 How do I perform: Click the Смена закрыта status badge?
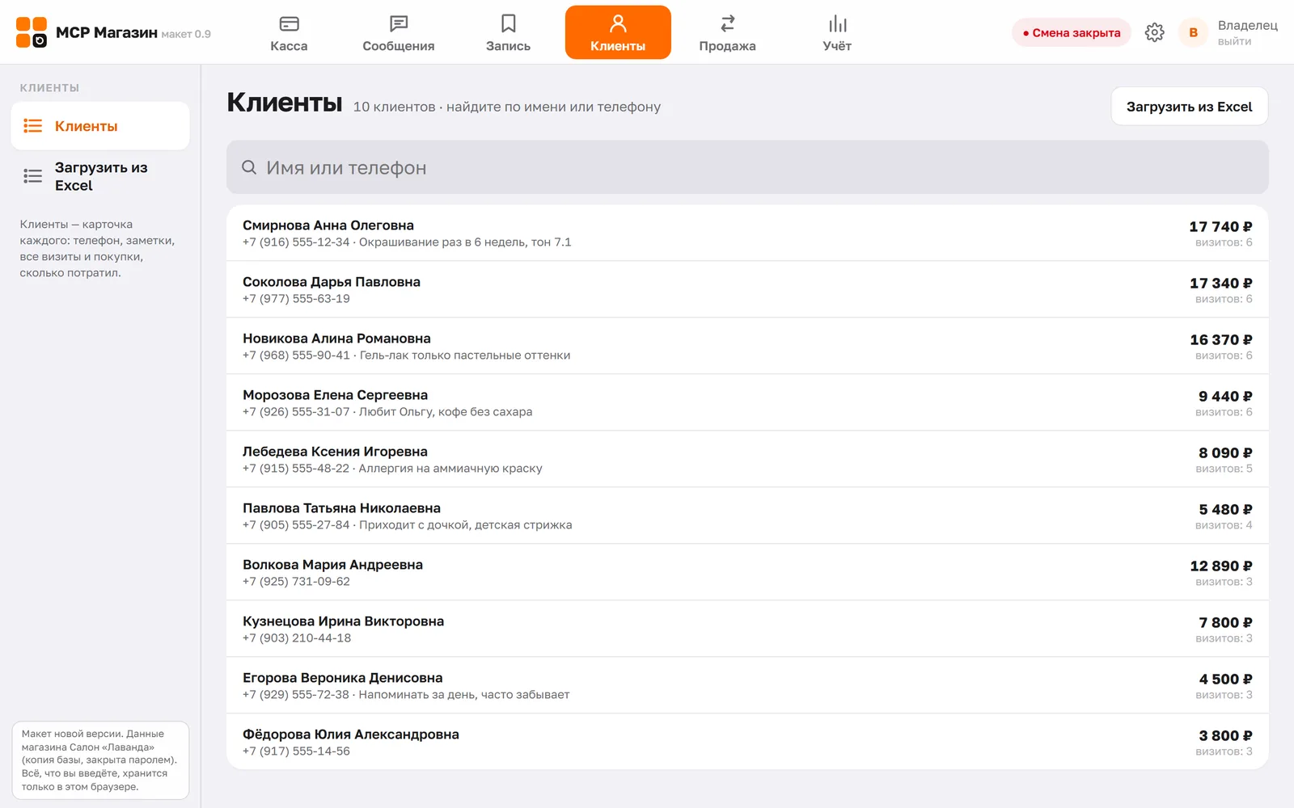tap(1072, 32)
